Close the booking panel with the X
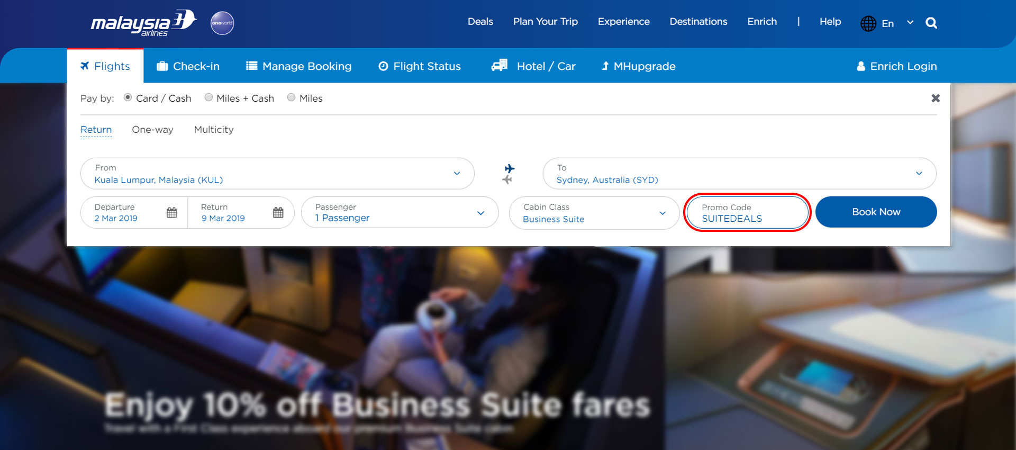1016x450 pixels. (x=936, y=98)
